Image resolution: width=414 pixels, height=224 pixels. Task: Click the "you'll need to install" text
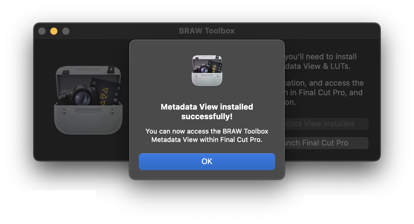321,57
